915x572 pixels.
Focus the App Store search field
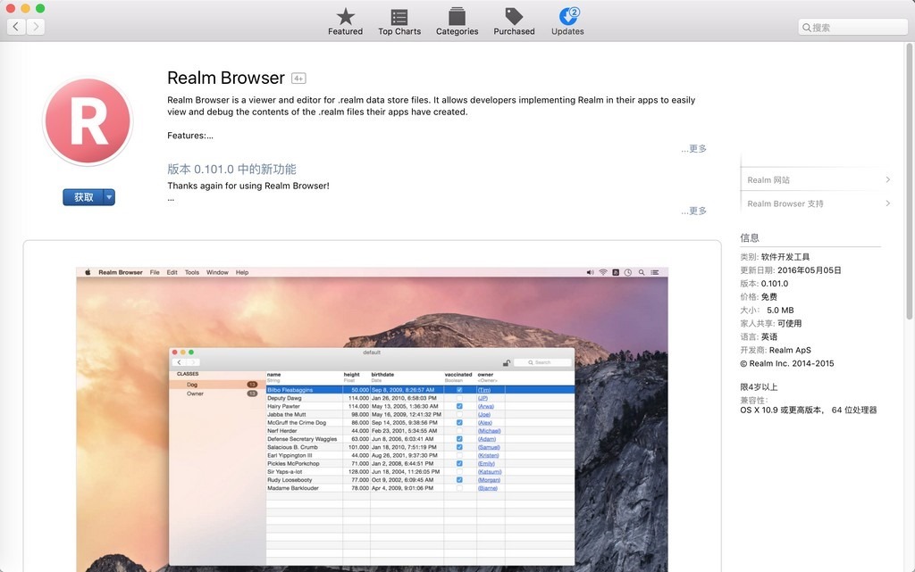tap(852, 28)
